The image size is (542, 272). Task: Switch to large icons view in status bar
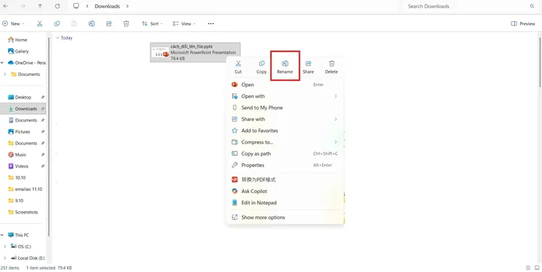point(537,267)
